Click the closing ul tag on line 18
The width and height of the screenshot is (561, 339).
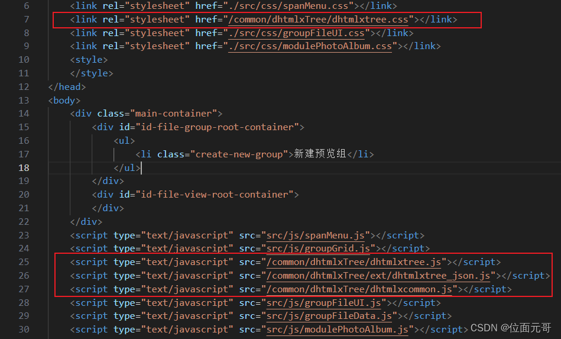tap(127, 168)
